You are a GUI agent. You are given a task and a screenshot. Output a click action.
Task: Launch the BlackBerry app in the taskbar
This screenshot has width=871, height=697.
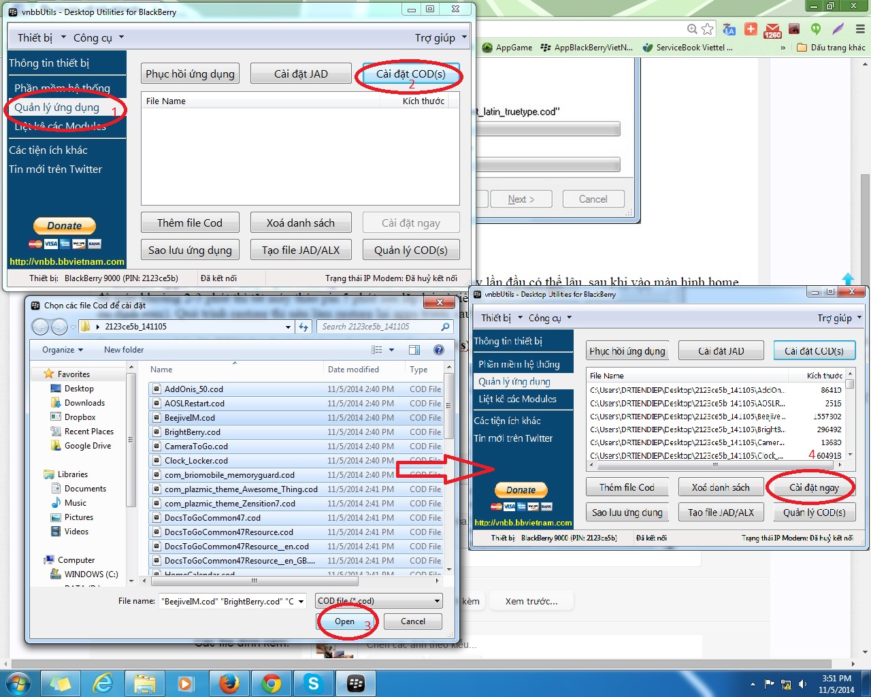(x=355, y=683)
